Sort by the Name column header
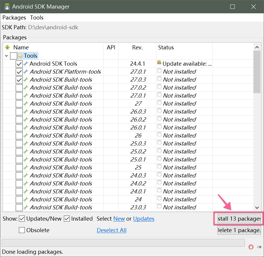 point(21,47)
